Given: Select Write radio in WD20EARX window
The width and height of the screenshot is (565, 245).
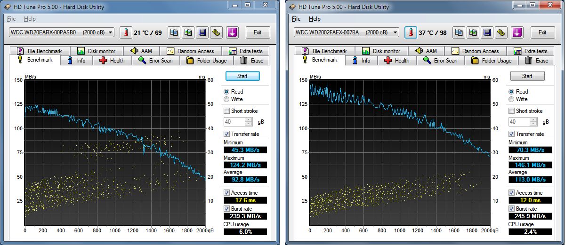Looking at the screenshot, I should click(x=226, y=99).
